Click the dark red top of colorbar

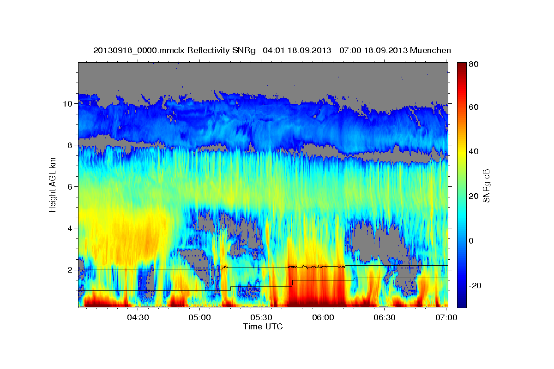click(x=461, y=66)
